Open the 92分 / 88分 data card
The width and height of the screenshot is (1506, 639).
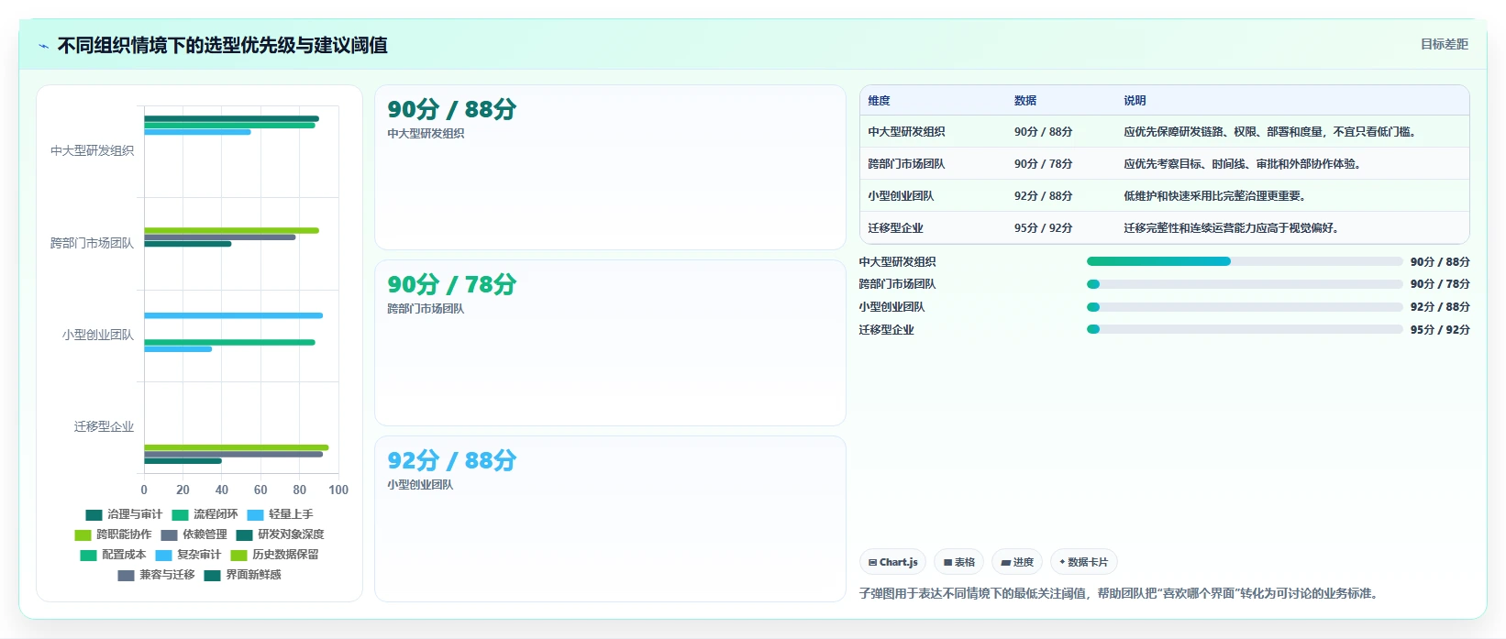point(610,519)
